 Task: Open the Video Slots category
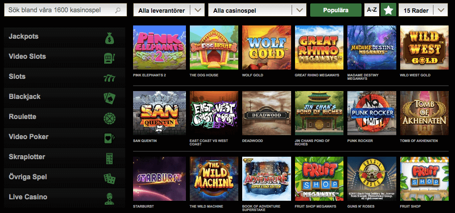(x=65, y=57)
